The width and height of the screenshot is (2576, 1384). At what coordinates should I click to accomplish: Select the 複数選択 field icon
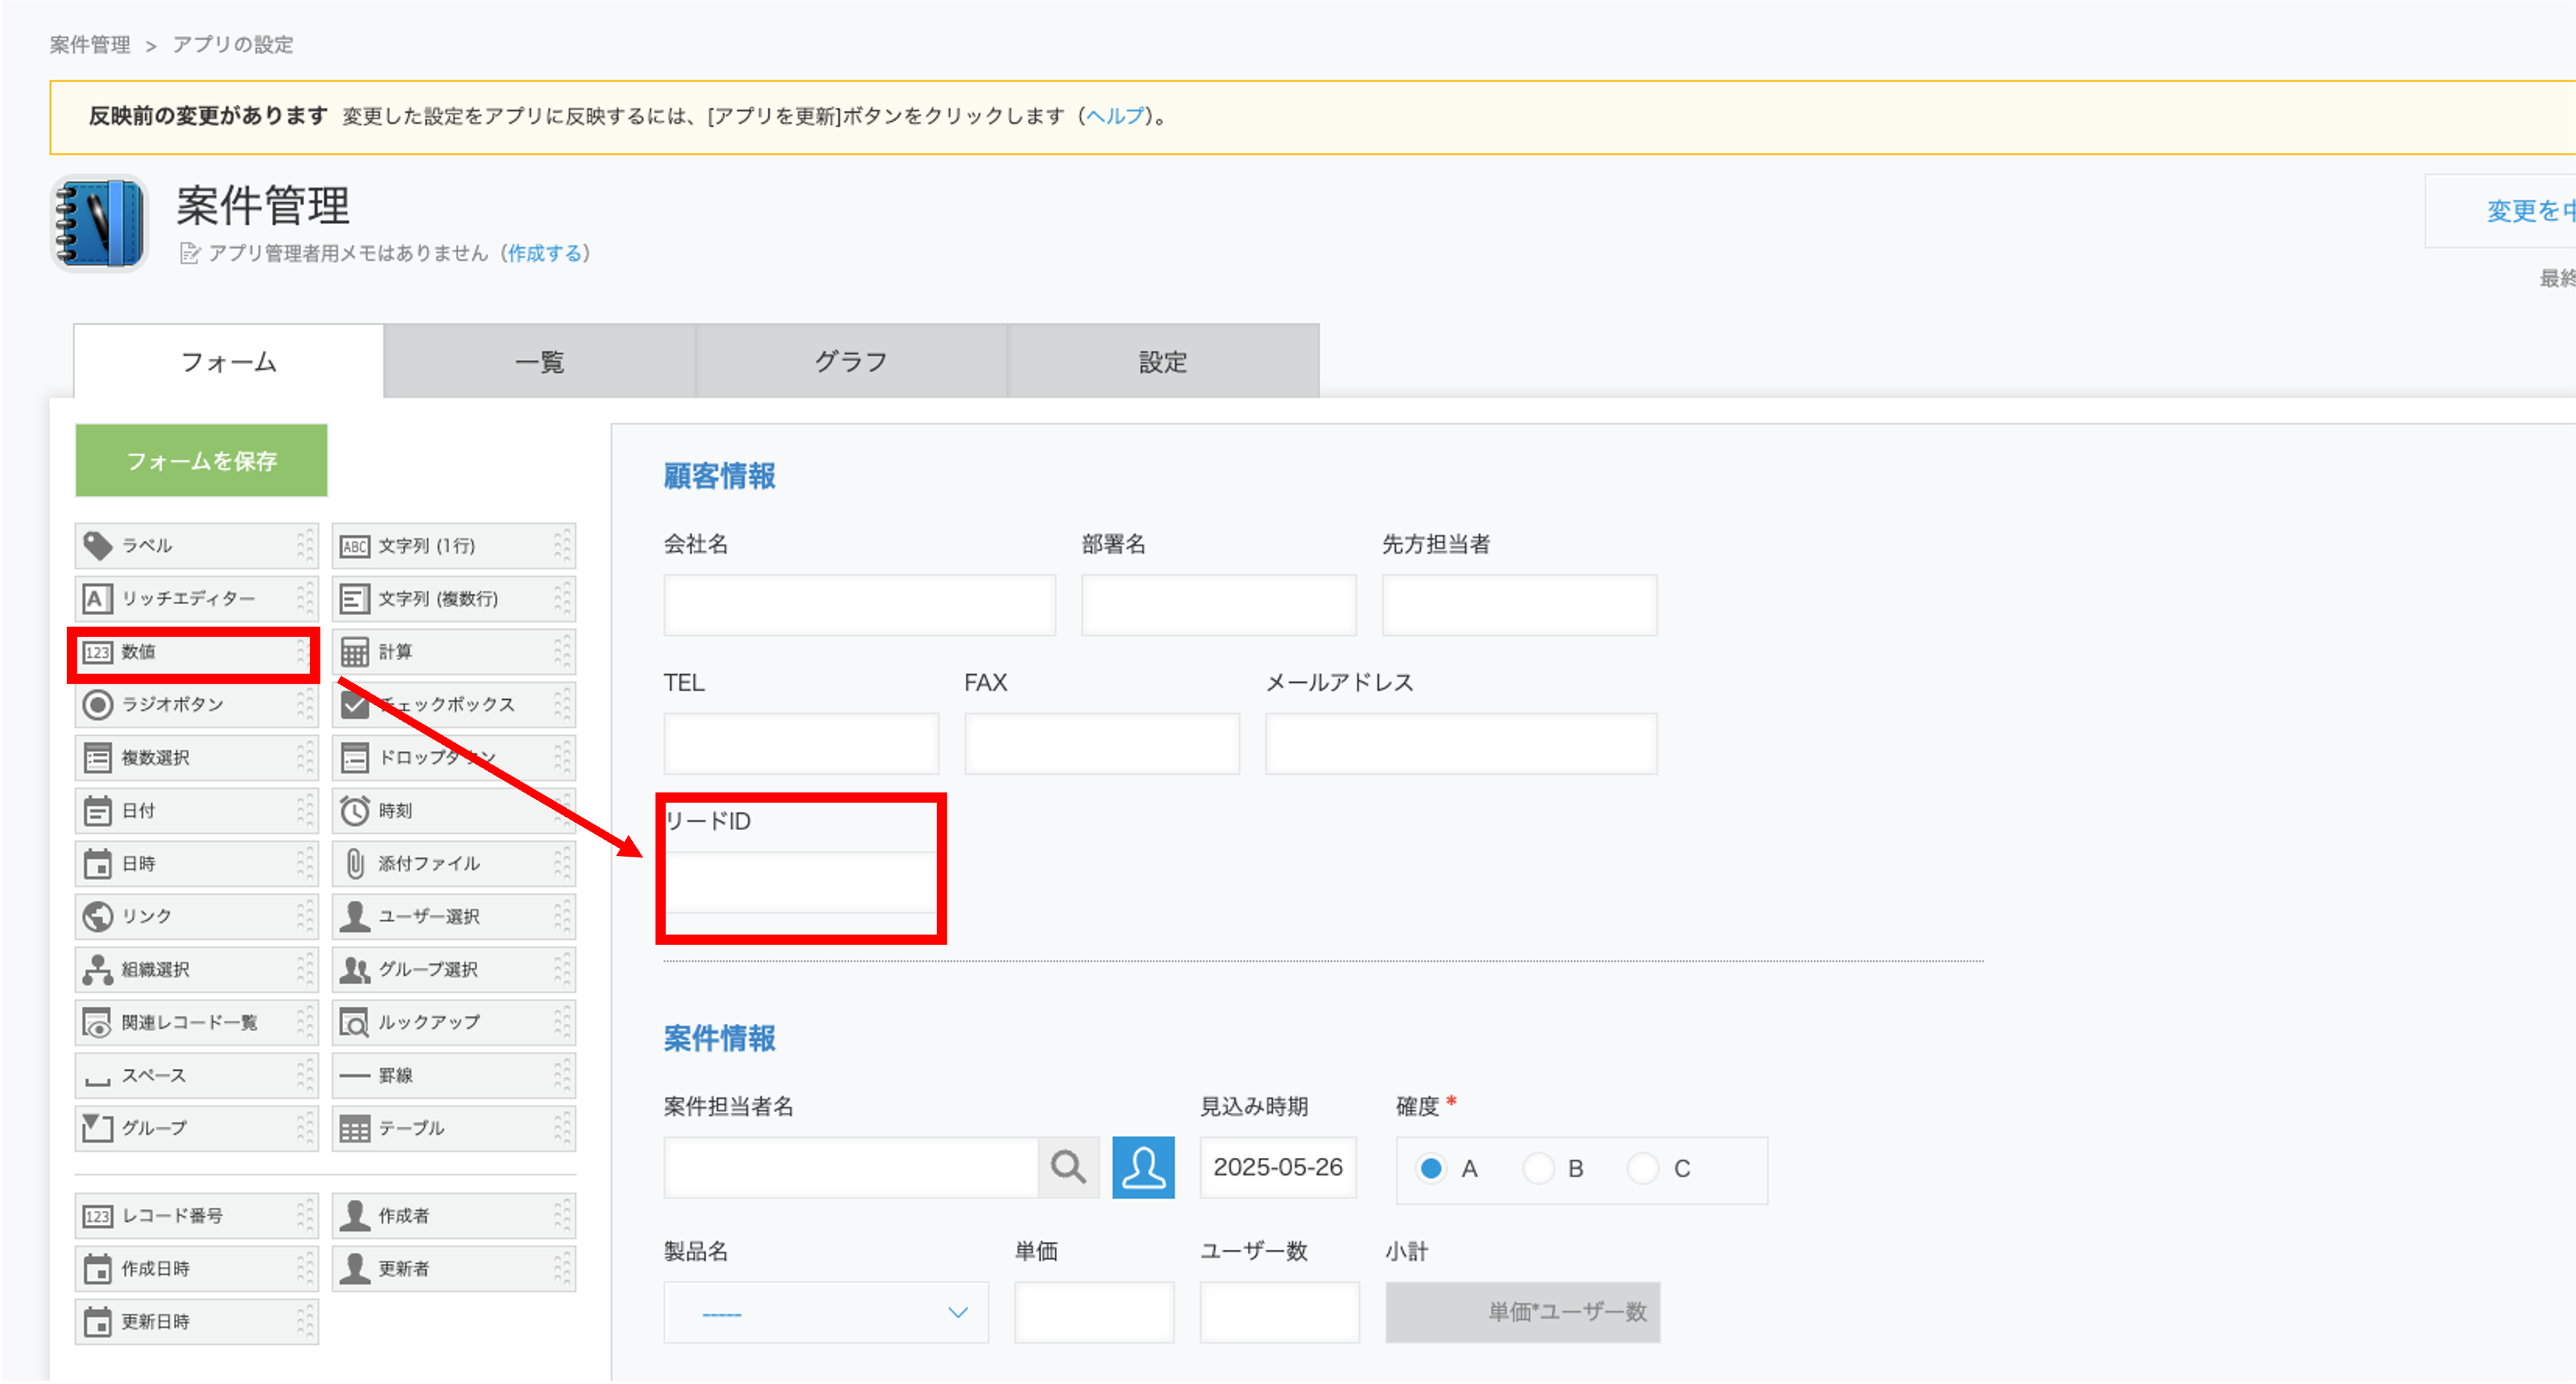97,758
